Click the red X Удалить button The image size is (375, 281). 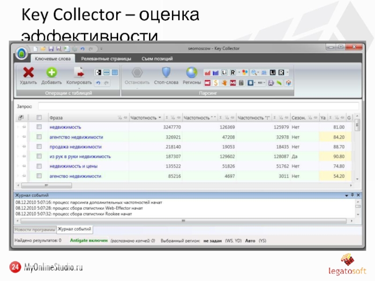28,76
